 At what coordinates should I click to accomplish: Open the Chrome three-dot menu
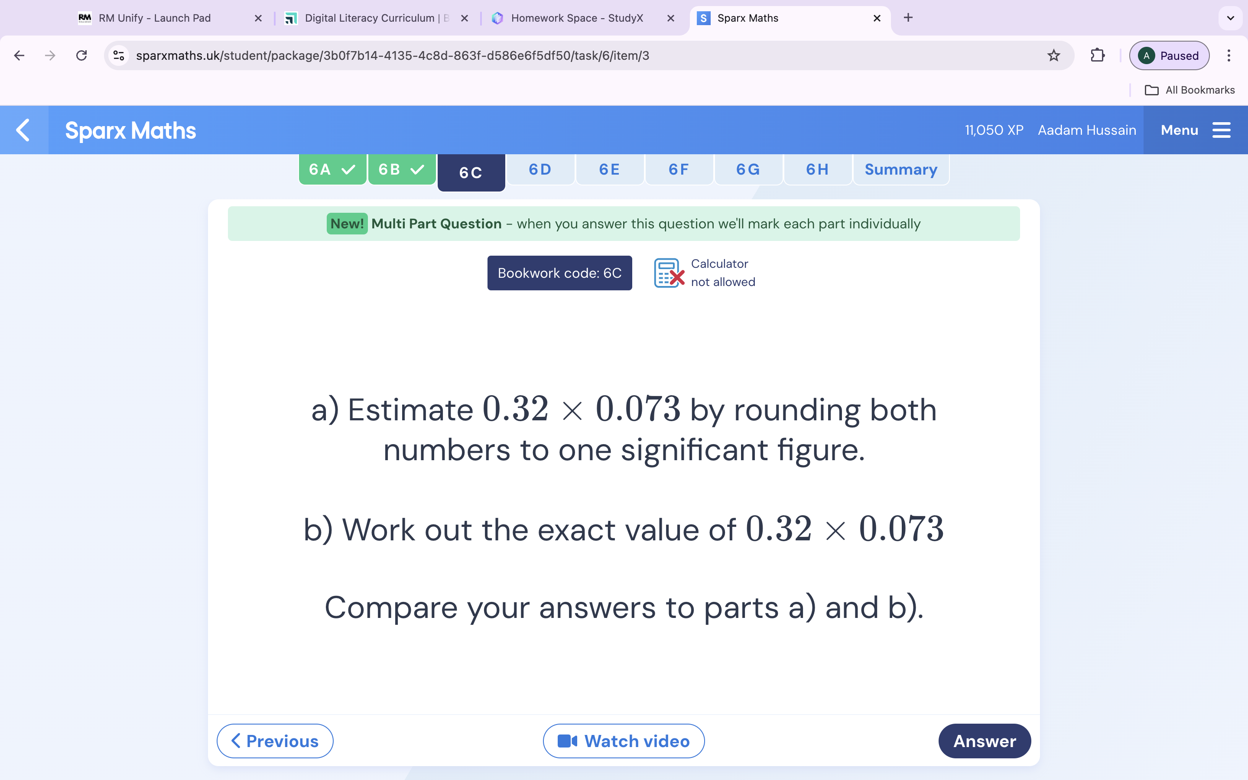[x=1229, y=55]
